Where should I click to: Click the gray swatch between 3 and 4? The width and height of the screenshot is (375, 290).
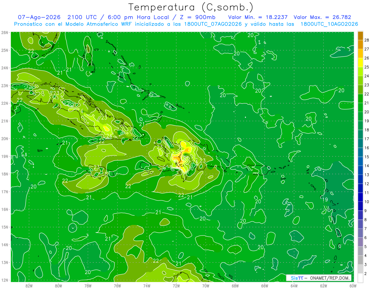tap(360, 260)
